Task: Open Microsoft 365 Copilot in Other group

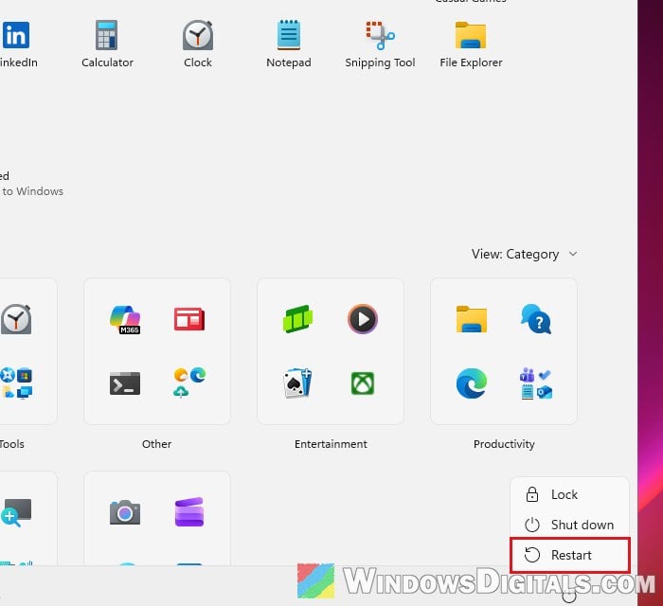Action: pos(125,319)
